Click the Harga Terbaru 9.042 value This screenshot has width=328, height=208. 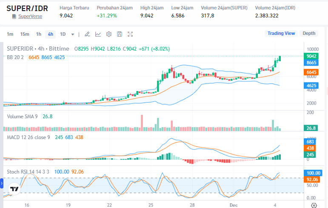[x=66, y=16]
